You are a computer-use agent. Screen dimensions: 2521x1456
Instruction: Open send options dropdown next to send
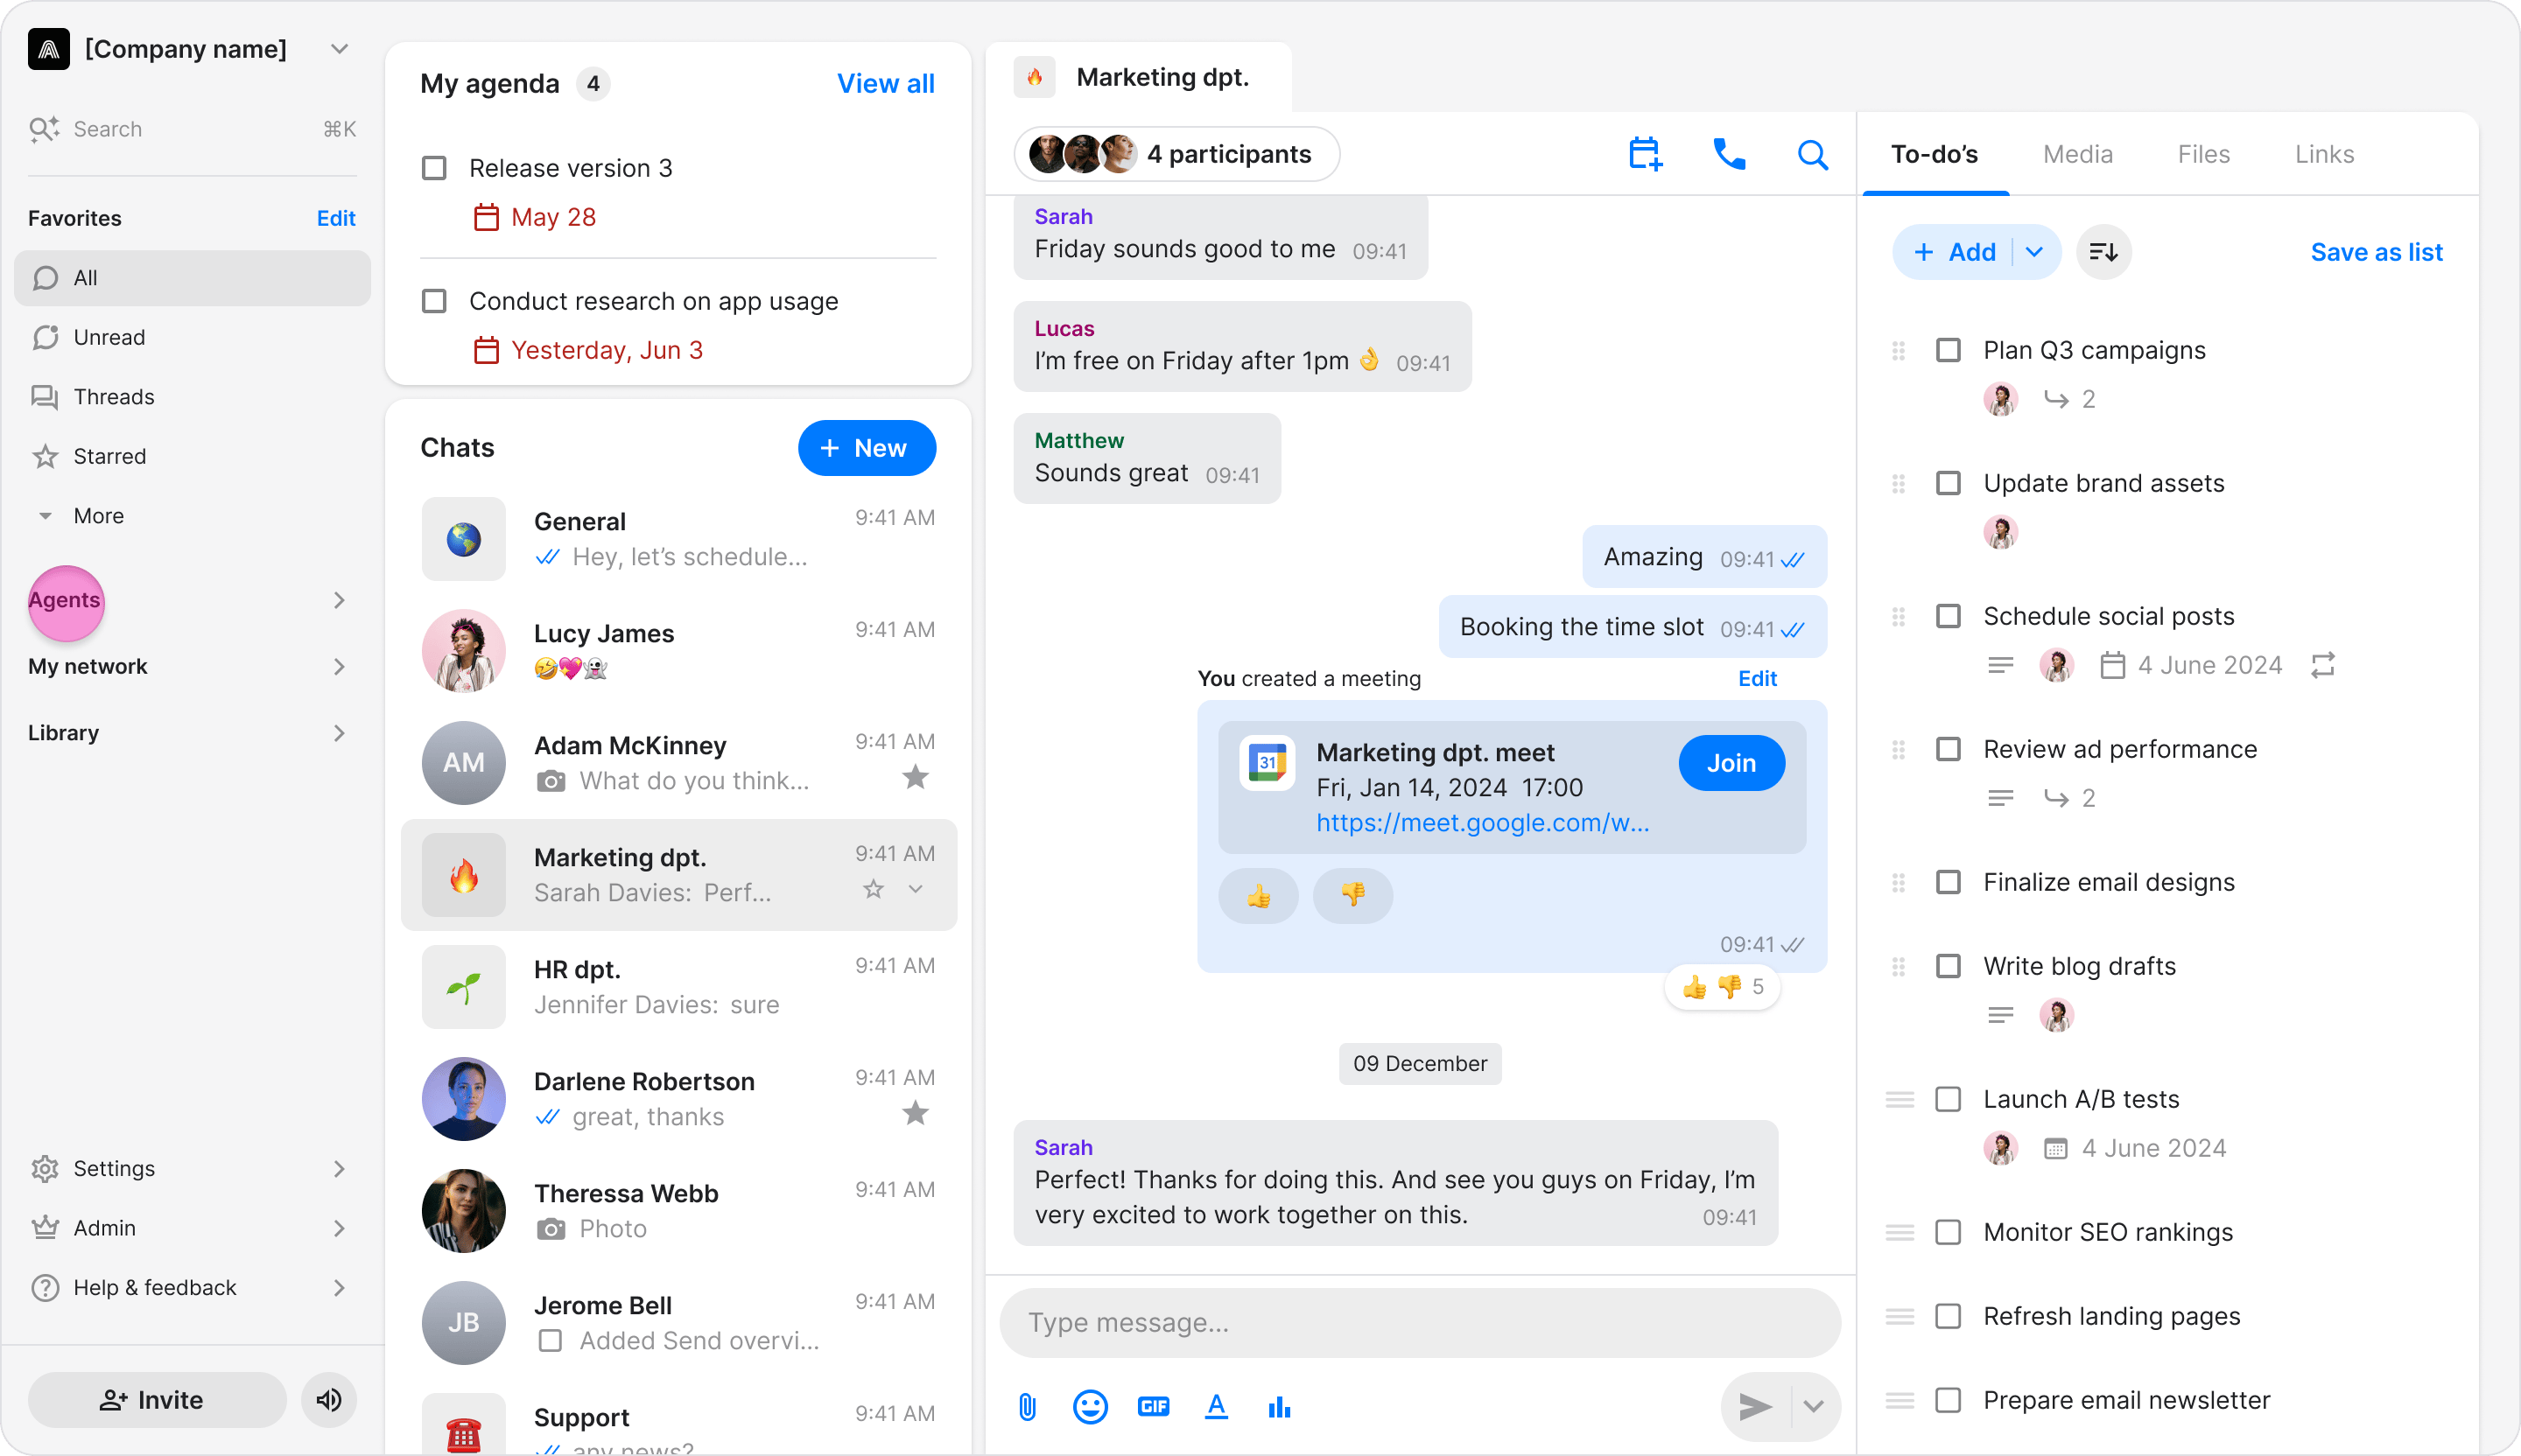[1813, 1407]
